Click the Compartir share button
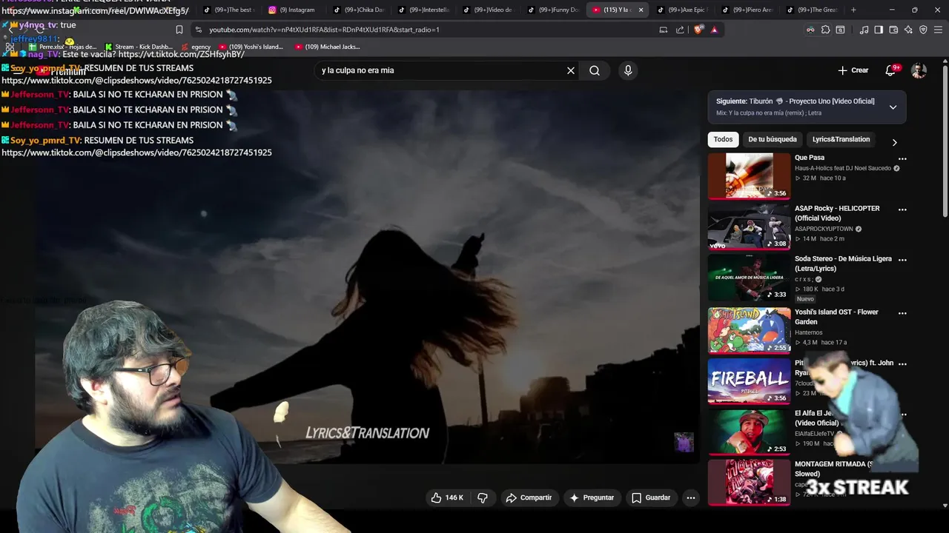949x533 pixels. (529, 497)
